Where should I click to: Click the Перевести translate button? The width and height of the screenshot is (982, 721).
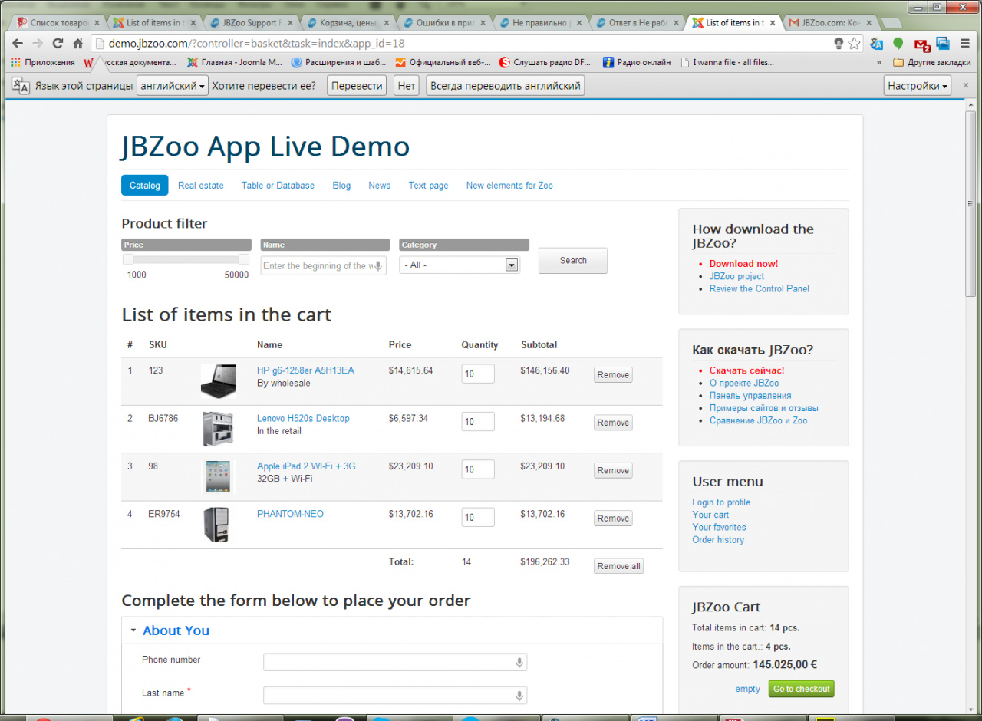(357, 86)
